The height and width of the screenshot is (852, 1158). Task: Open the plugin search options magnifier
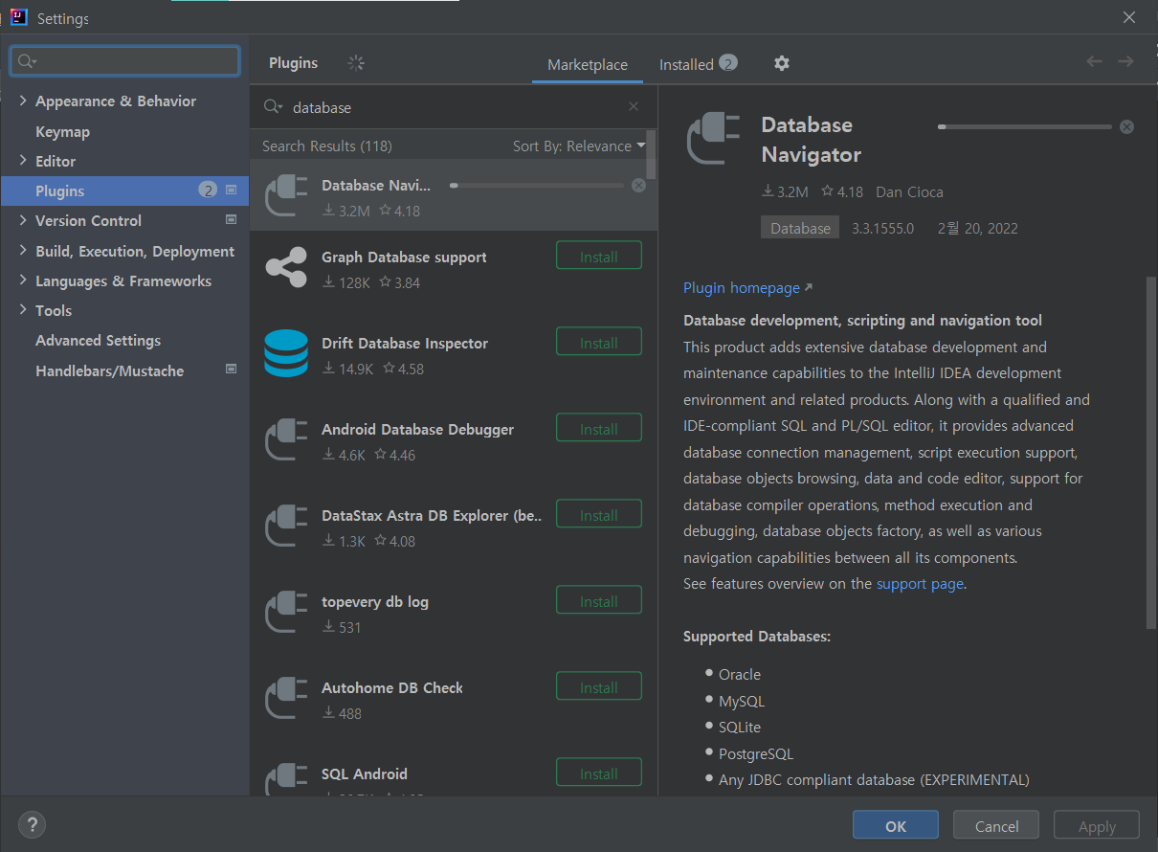pyautogui.click(x=274, y=107)
